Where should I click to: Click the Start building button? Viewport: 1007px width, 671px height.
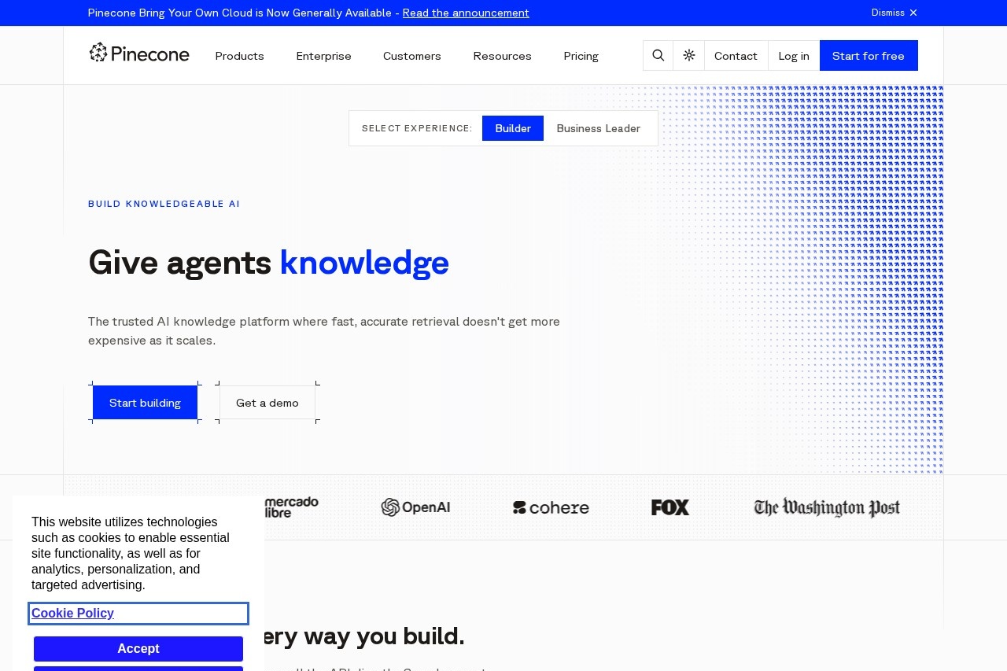145,403
